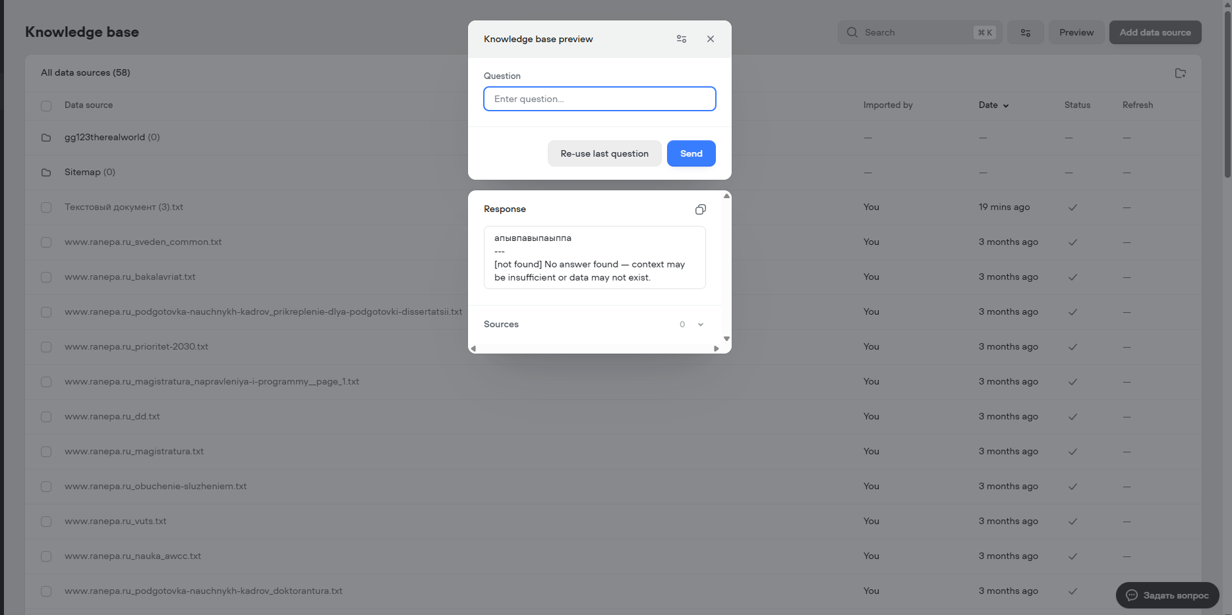1232x615 pixels.
Task: Open the Sitemap (0) folder
Action: (x=90, y=172)
